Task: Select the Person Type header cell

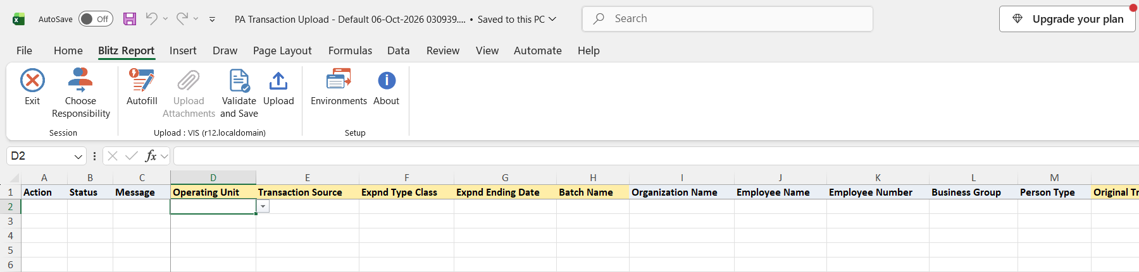Action: pos(1054,192)
